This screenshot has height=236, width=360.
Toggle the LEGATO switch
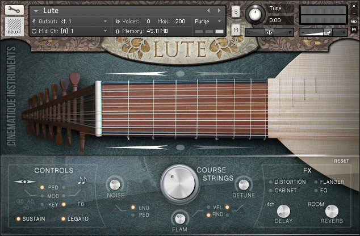(x=64, y=219)
